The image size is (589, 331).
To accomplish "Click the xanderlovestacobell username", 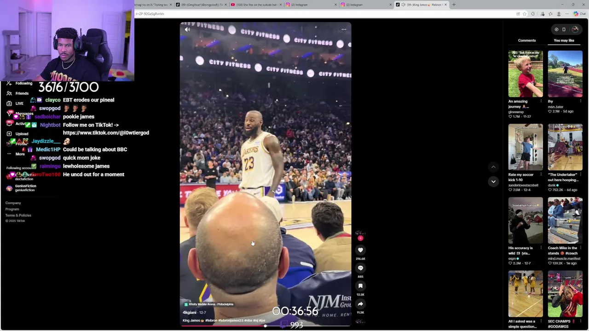I will pyautogui.click(x=523, y=185).
